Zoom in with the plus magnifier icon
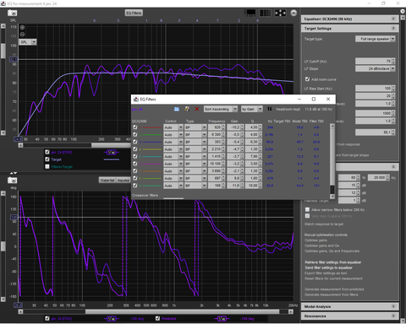The image size is (406, 324). (x=22, y=27)
